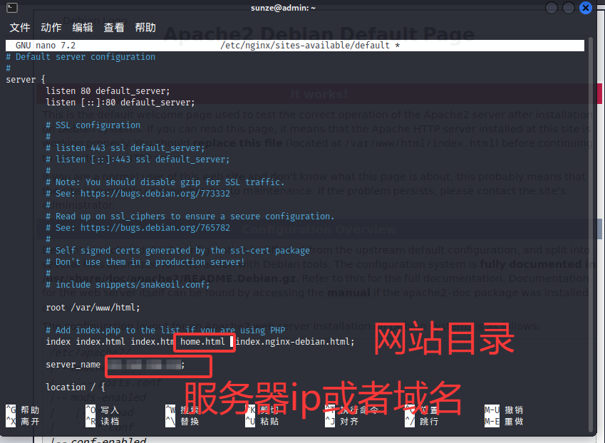Click '# Add index.php to the list' comment
Viewport: 605px width, 443px height.
coord(165,330)
